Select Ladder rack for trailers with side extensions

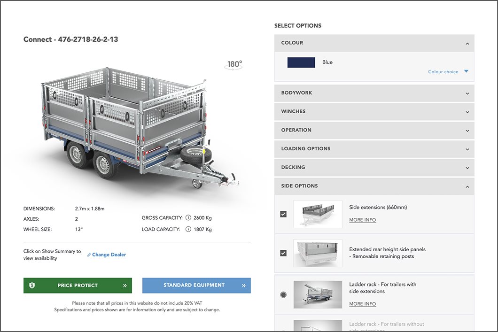(x=284, y=294)
